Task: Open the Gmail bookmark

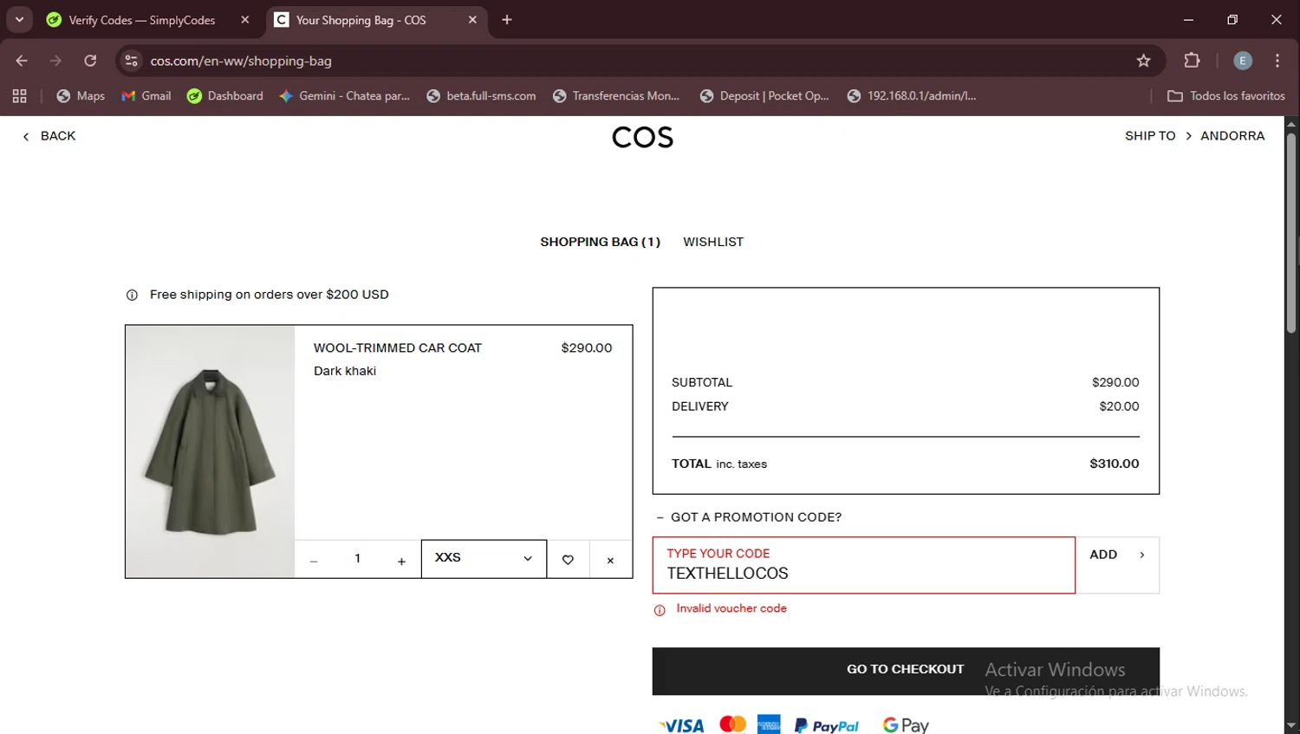Action: pos(146,96)
